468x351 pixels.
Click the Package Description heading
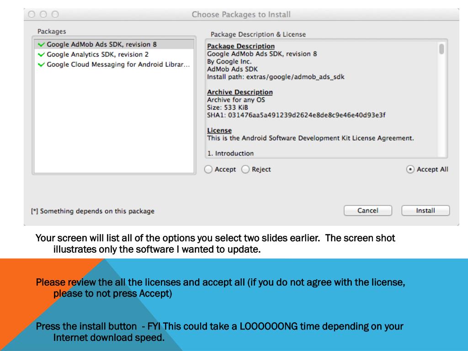click(241, 46)
